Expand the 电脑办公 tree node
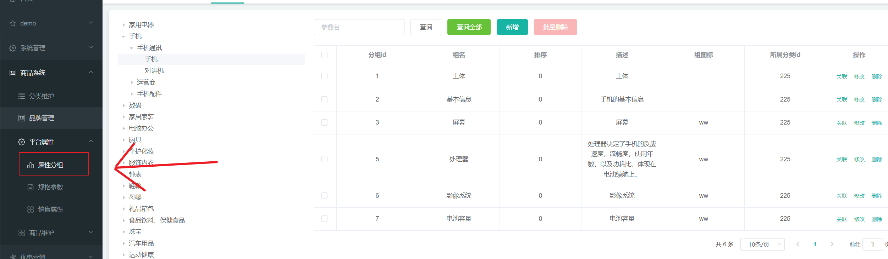888x259 pixels. tap(123, 128)
